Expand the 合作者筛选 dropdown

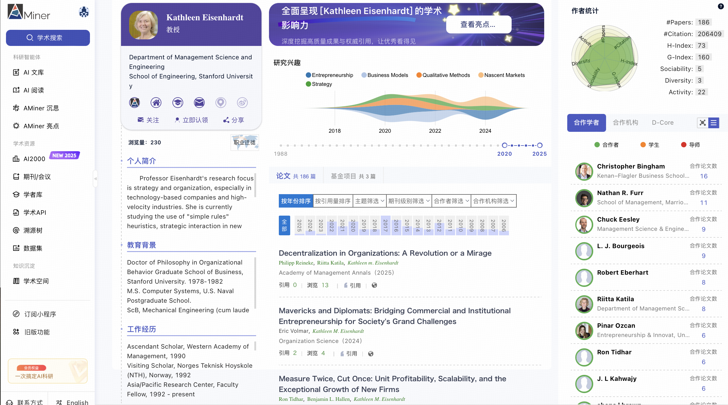451,201
